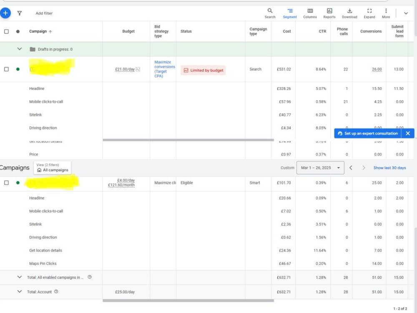Sort by Cost column header
417x313 pixels.
(x=287, y=31)
